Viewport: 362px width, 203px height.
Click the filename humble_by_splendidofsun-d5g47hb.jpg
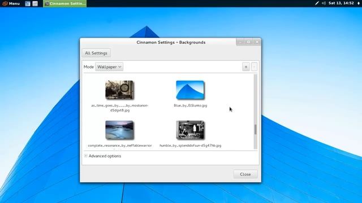coord(191,145)
